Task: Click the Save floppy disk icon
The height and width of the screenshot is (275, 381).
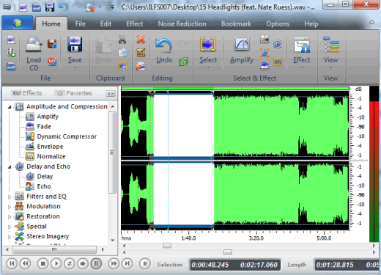Action: [x=75, y=44]
